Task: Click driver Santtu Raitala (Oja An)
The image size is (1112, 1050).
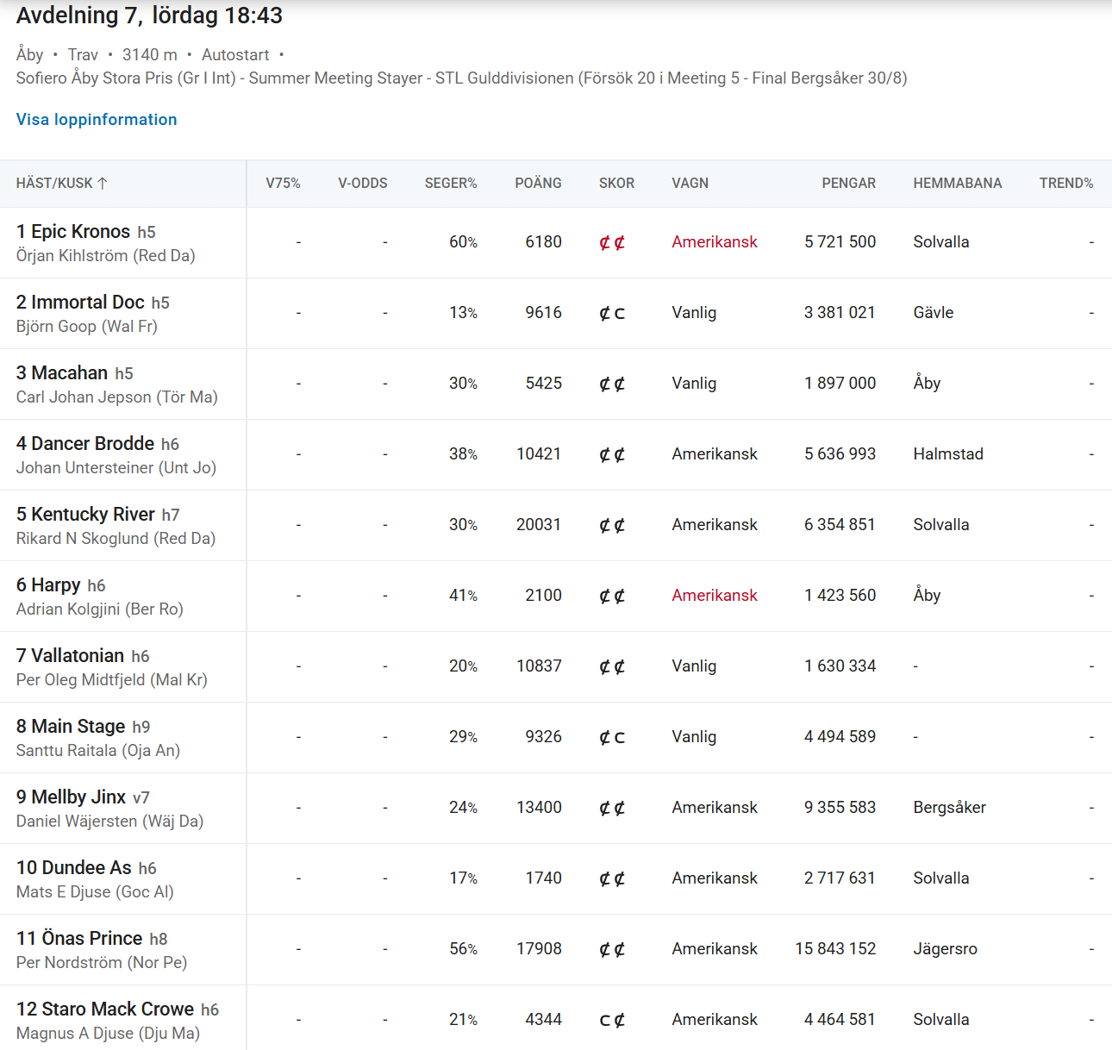Action: [x=98, y=751]
